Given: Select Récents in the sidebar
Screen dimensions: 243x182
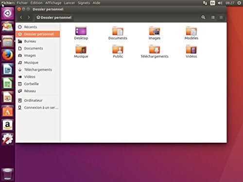Looking at the screenshot, I should coord(38,27).
